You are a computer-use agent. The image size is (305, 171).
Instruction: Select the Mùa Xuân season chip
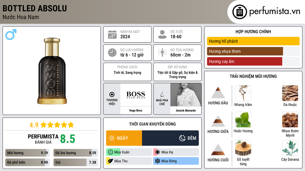(129, 152)
